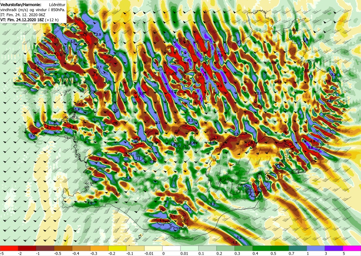Click the brown legend swatch labeled -0.5
This screenshot has width=361, height=256.
point(63,248)
